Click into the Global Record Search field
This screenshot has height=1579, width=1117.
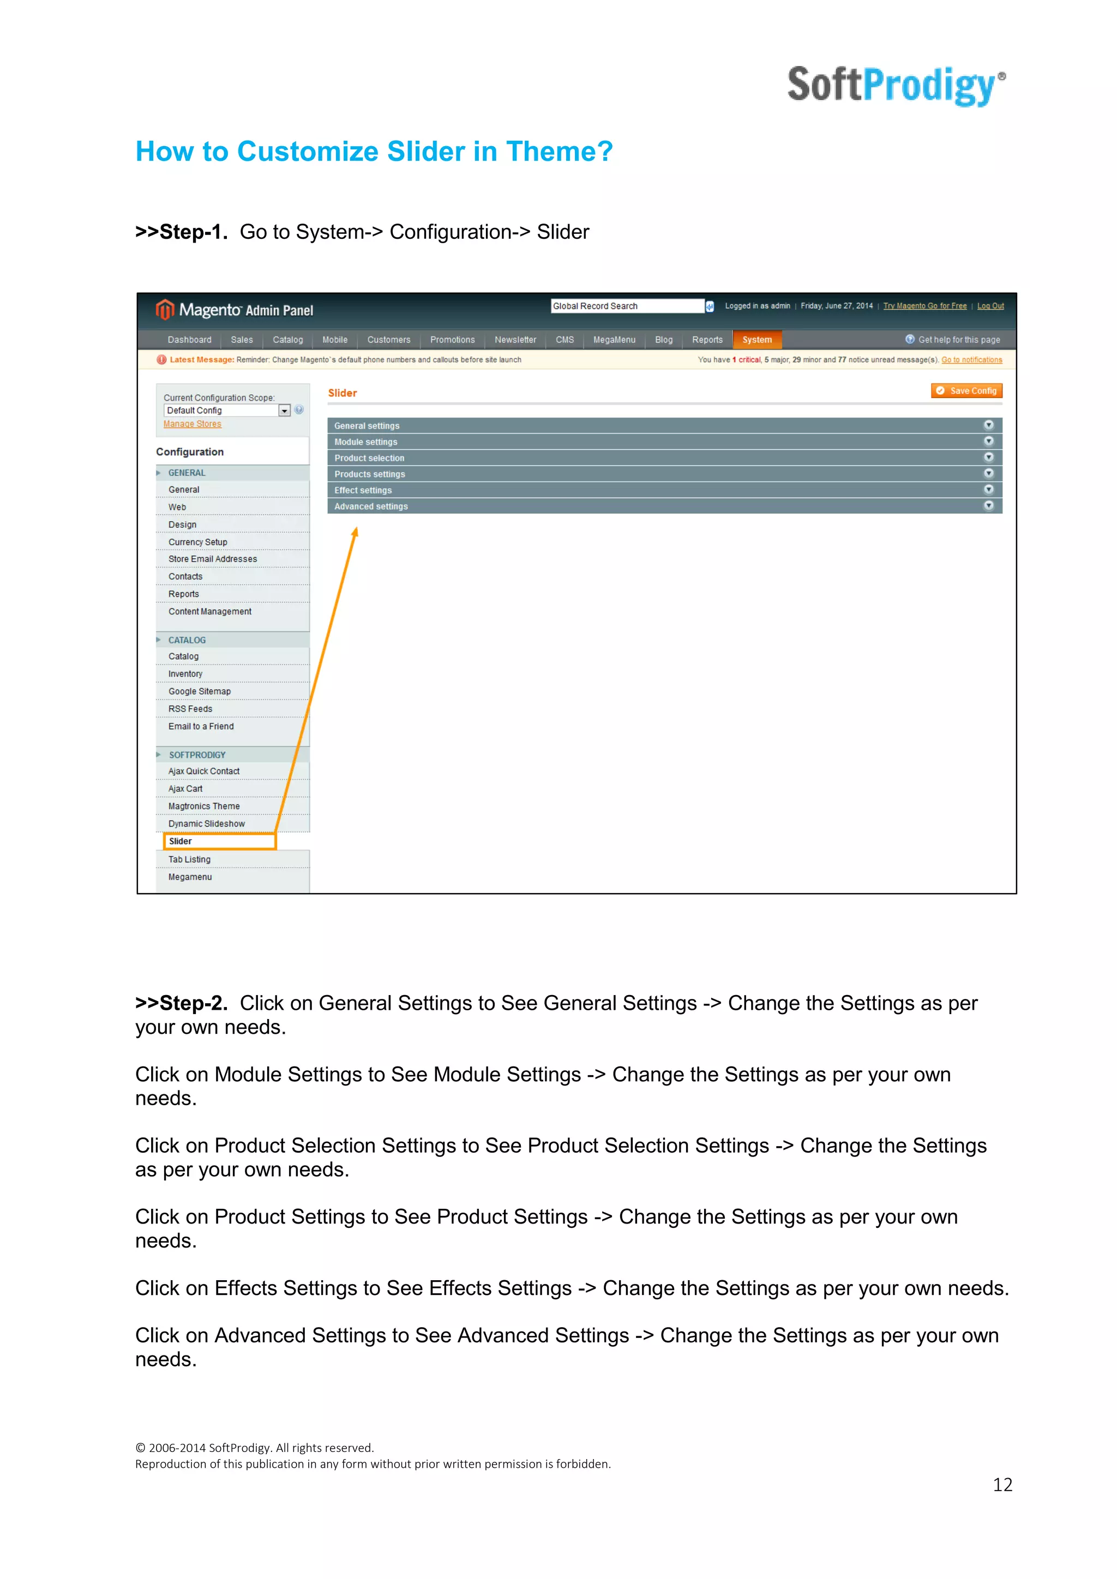(x=626, y=306)
